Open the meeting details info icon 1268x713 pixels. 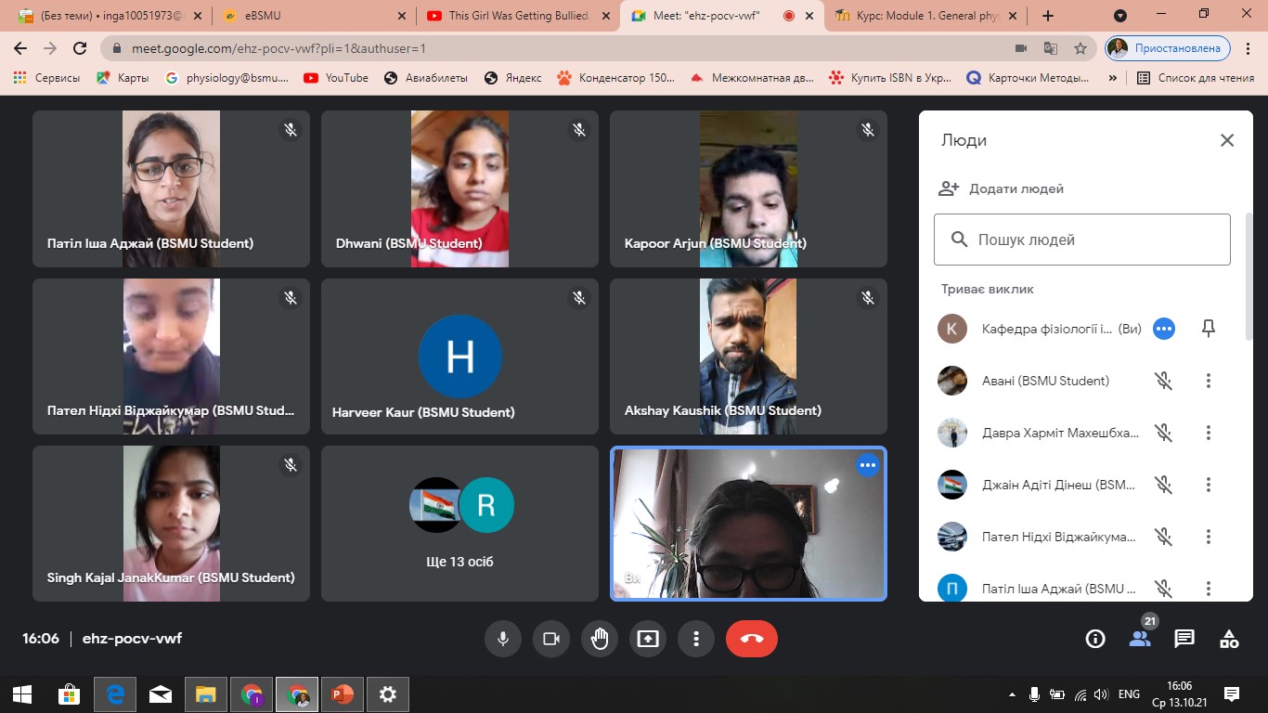coord(1095,639)
